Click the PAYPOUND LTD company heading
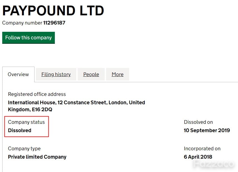Image resolution: width=238 pixels, height=172 pixels. (x=53, y=11)
